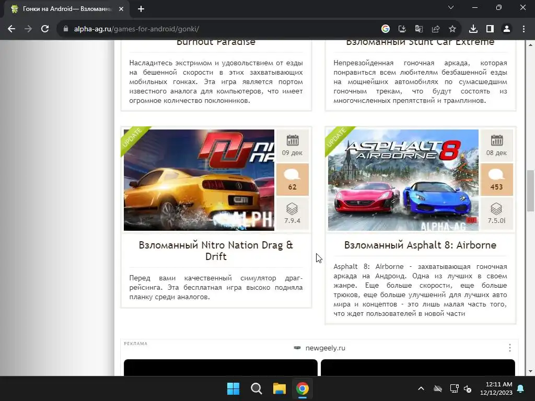This screenshot has height=401, width=535.
Task: Click the browser forward arrow
Action: [x=28, y=29]
